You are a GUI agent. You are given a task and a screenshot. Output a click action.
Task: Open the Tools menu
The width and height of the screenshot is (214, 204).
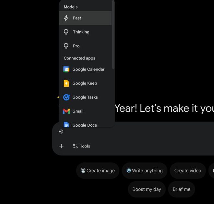[x=81, y=146]
